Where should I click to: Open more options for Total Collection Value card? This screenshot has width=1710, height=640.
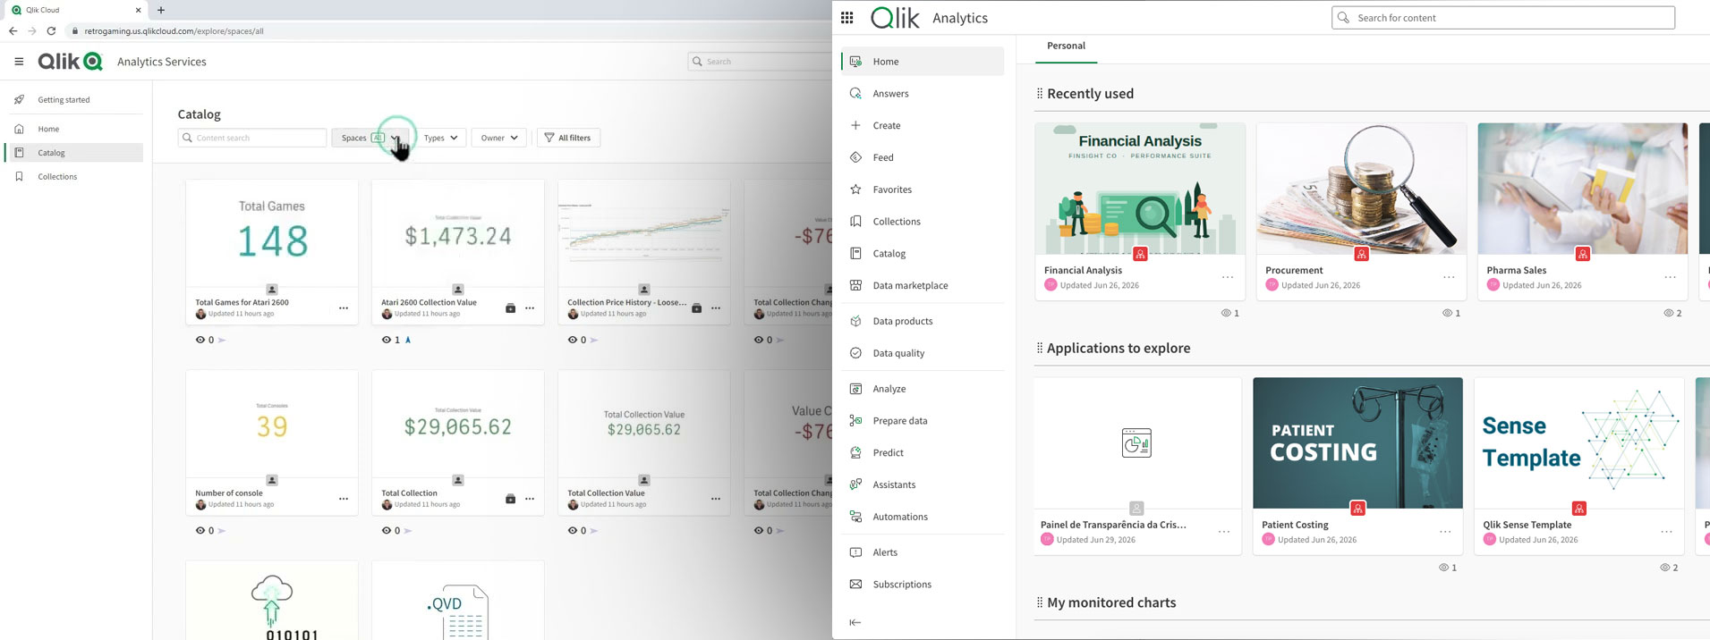(716, 499)
